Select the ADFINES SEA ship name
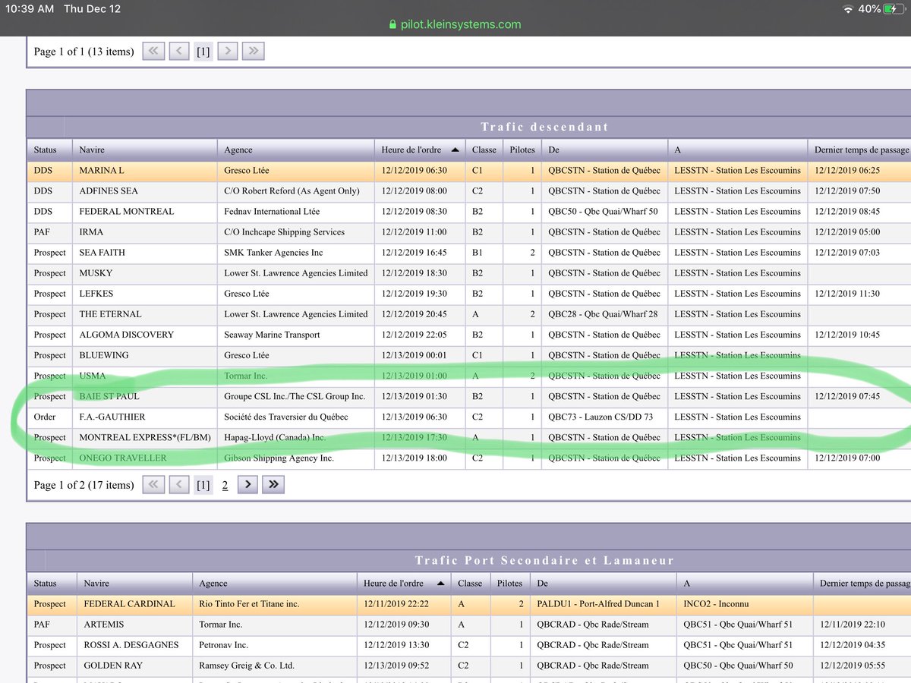The height and width of the screenshot is (683, 911). pyautogui.click(x=109, y=191)
